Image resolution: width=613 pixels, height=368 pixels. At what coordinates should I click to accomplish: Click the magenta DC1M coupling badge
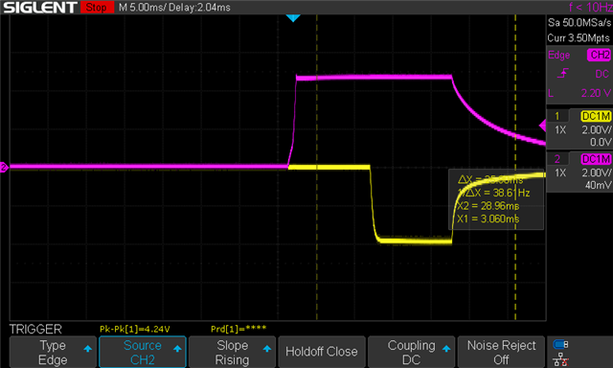(596, 159)
